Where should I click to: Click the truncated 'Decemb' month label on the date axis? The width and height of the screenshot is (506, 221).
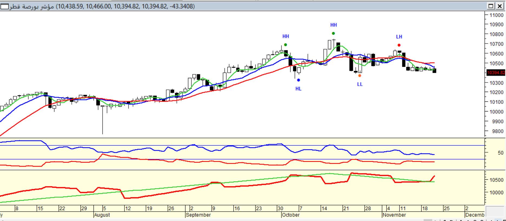click(x=475, y=215)
